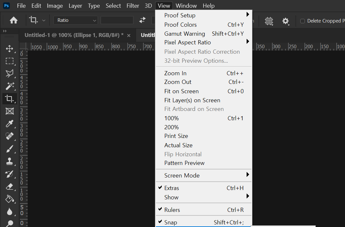Select the Dodge tool
The width and height of the screenshot is (345, 227).
[x=9, y=223]
